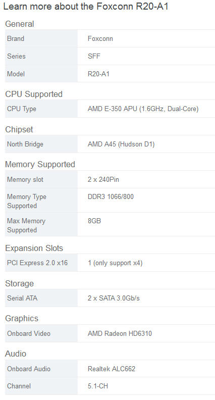Click the Model value R20-A1
Image resolution: width=215 pixels, height=400 pixels.
pyautogui.click(x=98, y=74)
